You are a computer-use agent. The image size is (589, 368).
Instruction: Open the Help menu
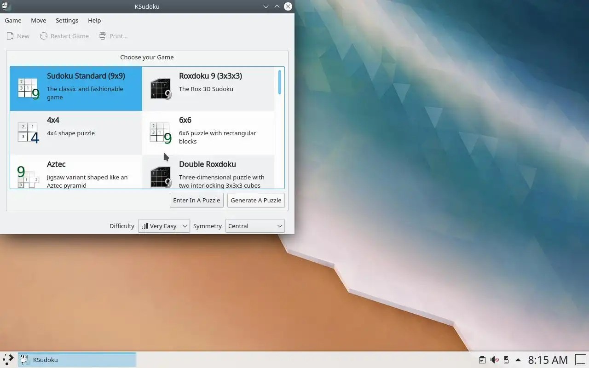(94, 20)
